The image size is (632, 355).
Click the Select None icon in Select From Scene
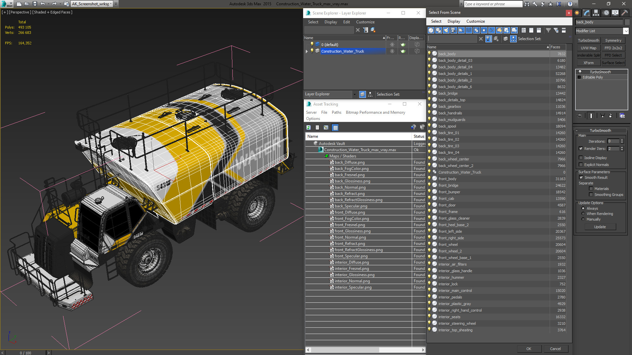(531, 30)
